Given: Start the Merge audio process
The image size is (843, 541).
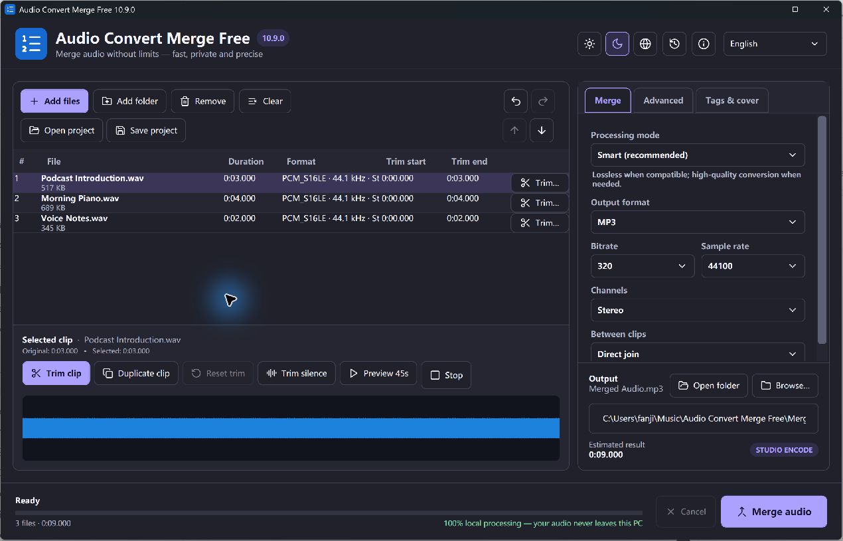Looking at the screenshot, I should pos(774,511).
